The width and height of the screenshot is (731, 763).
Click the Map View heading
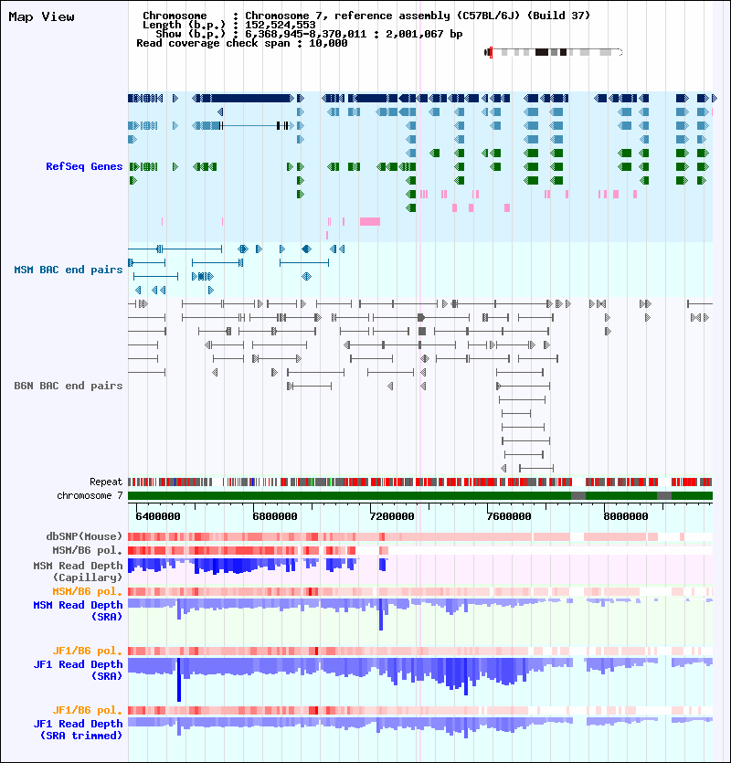click(x=41, y=17)
